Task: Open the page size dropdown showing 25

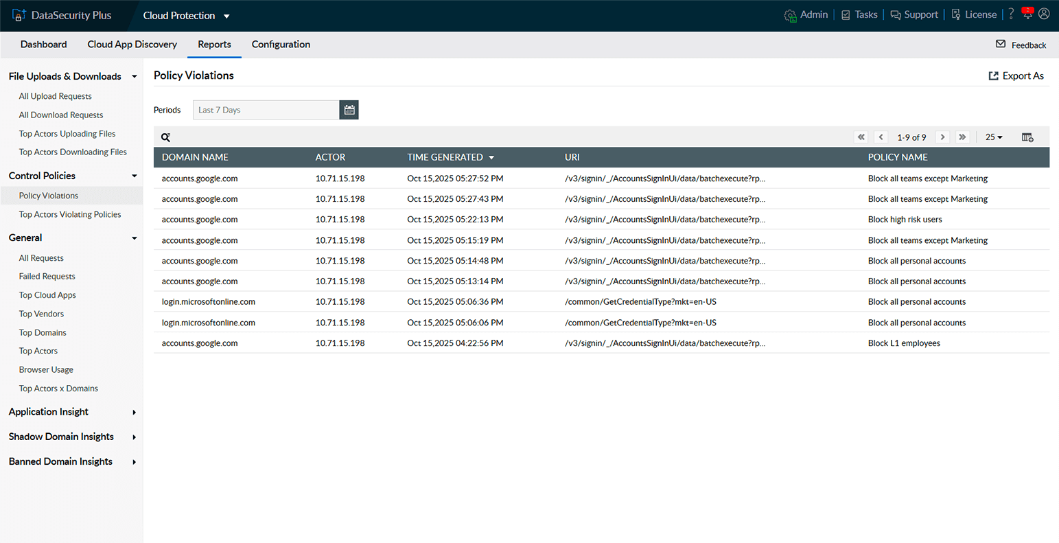Action: (x=992, y=137)
